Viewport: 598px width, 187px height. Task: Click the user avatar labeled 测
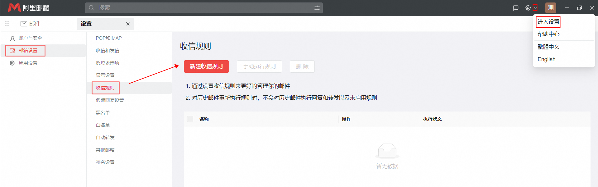tap(551, 8)
